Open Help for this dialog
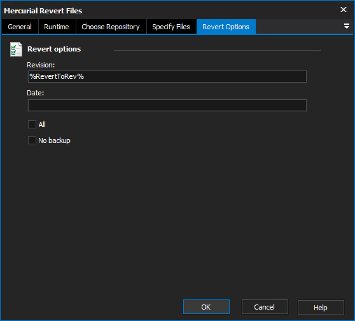The height and width of the screenshot is (321, 355). pos(321,307)
